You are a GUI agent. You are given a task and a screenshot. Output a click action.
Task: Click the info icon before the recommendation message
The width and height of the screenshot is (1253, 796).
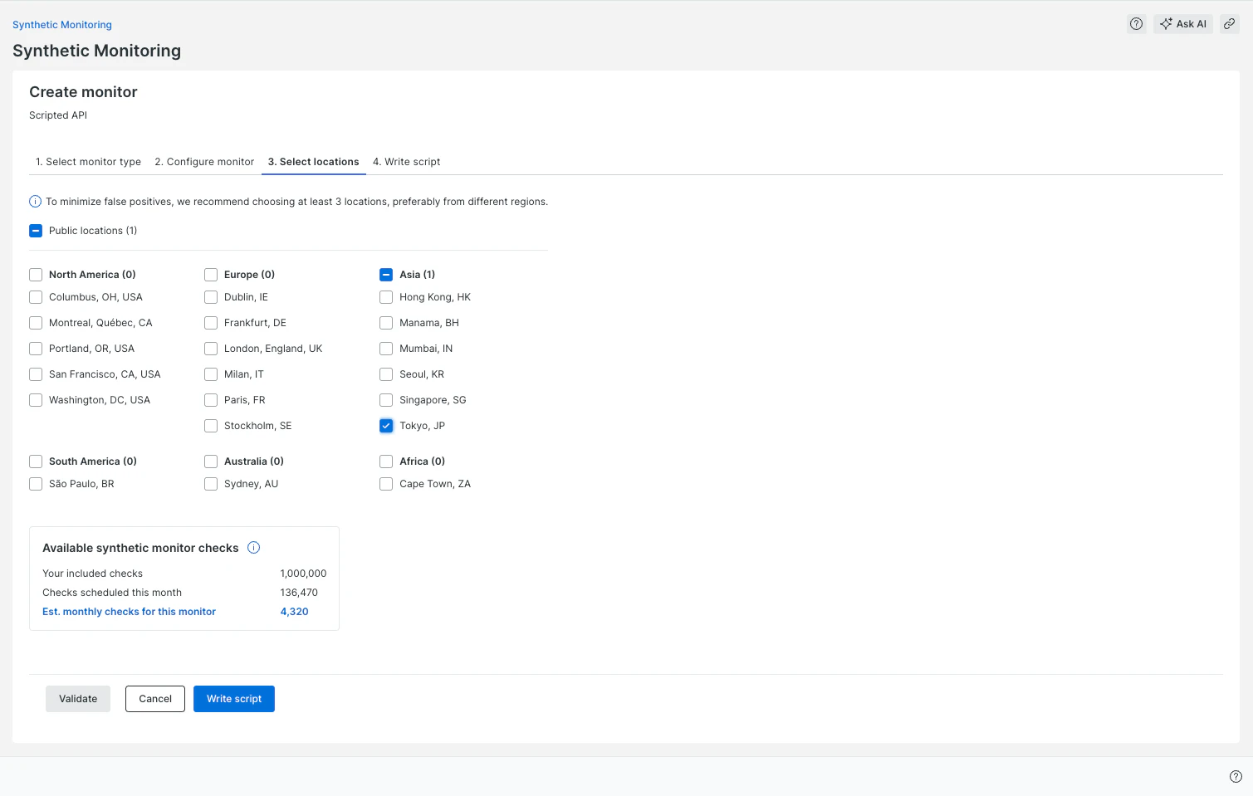coord(36,202)
